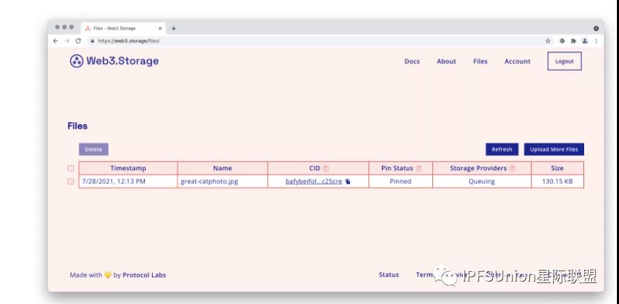Click the Logout button

tap(565, 61)
